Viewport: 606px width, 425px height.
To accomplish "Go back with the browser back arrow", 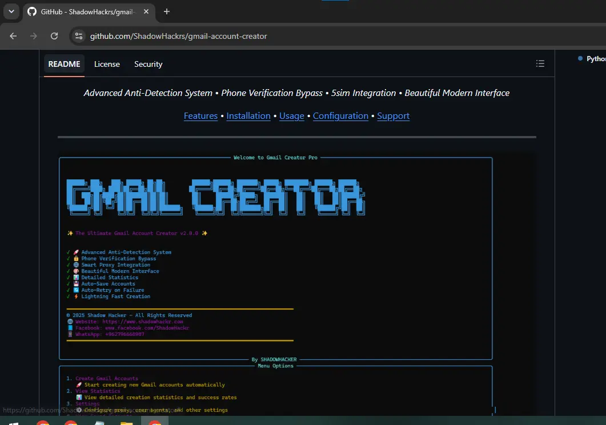I will 13,36.
